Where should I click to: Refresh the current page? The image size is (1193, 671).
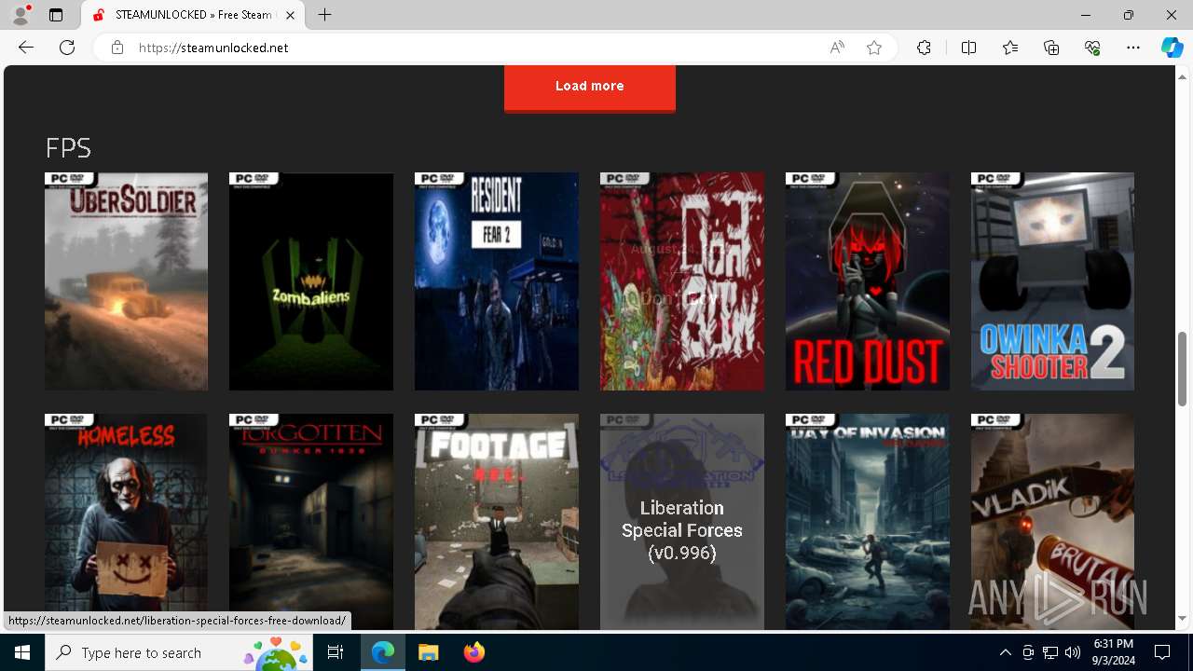tap(67, 48)
